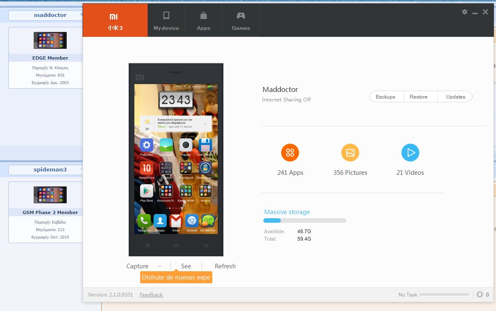This screenshot has height=311, width=496.
Task: Click the Calendar 10 icon on phone preview
Action: pos(146,168)
